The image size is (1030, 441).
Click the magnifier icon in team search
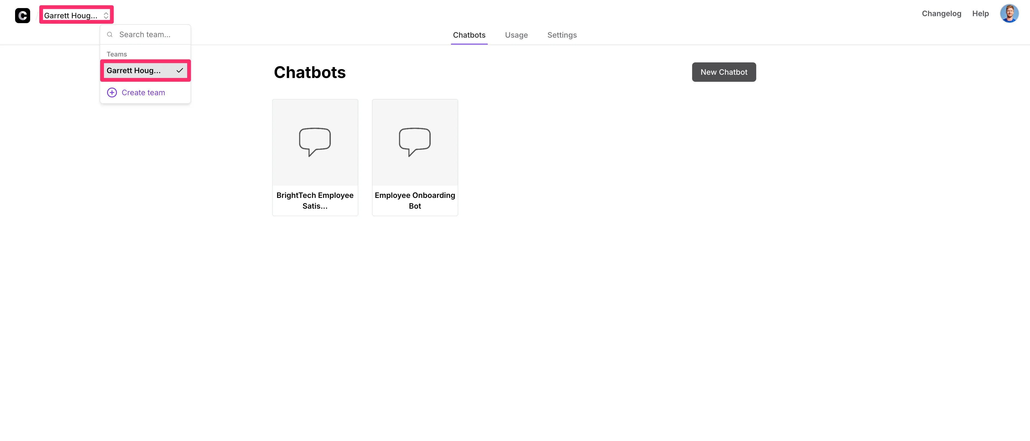110,35
